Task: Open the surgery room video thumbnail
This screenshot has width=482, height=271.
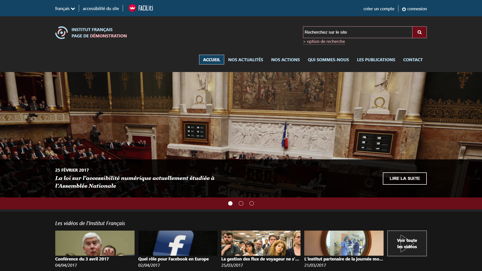Action: pyautogui.click(x=344, y=243)
